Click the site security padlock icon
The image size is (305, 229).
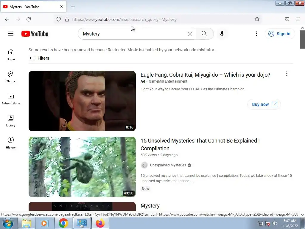coord(67,19)
